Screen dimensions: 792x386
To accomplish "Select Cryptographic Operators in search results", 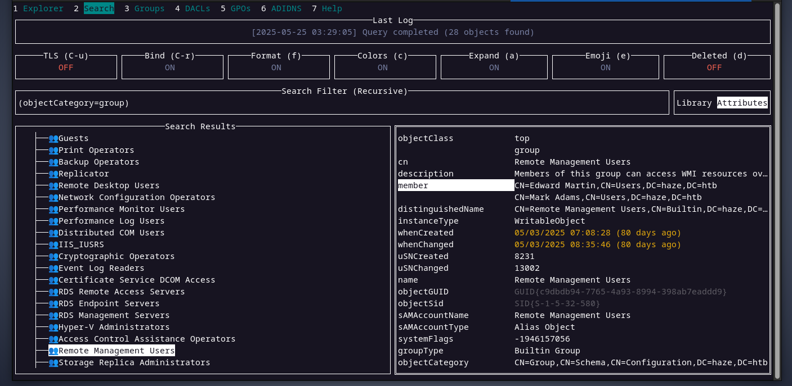I will [x=117, y=256].
